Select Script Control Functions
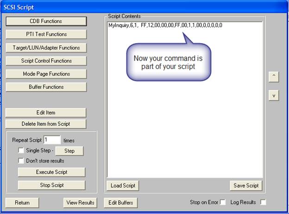This screenshot has height=214, width=289. click(46, 61)
